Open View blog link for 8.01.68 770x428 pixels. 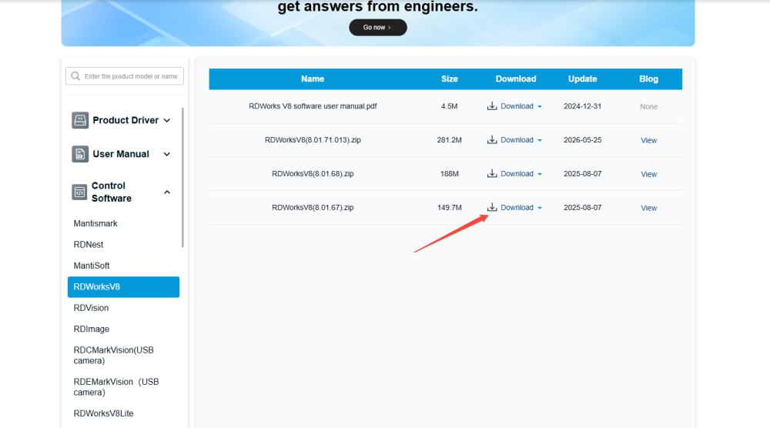click(x=648, y=174)
